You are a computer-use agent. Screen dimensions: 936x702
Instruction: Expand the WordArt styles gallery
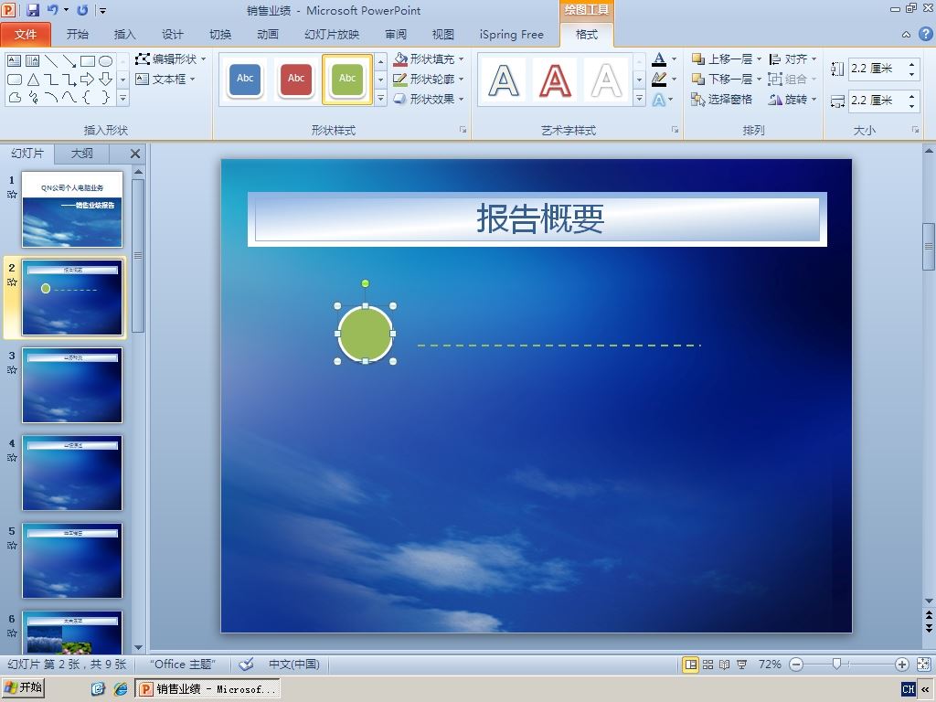[x=639, y=99]
